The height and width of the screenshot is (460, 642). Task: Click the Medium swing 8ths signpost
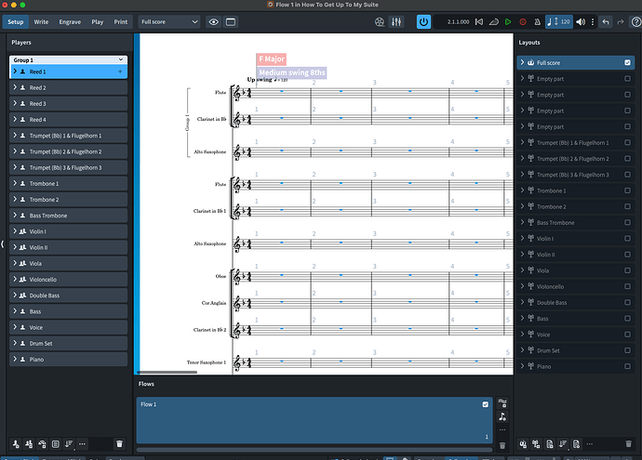[291, 72]
